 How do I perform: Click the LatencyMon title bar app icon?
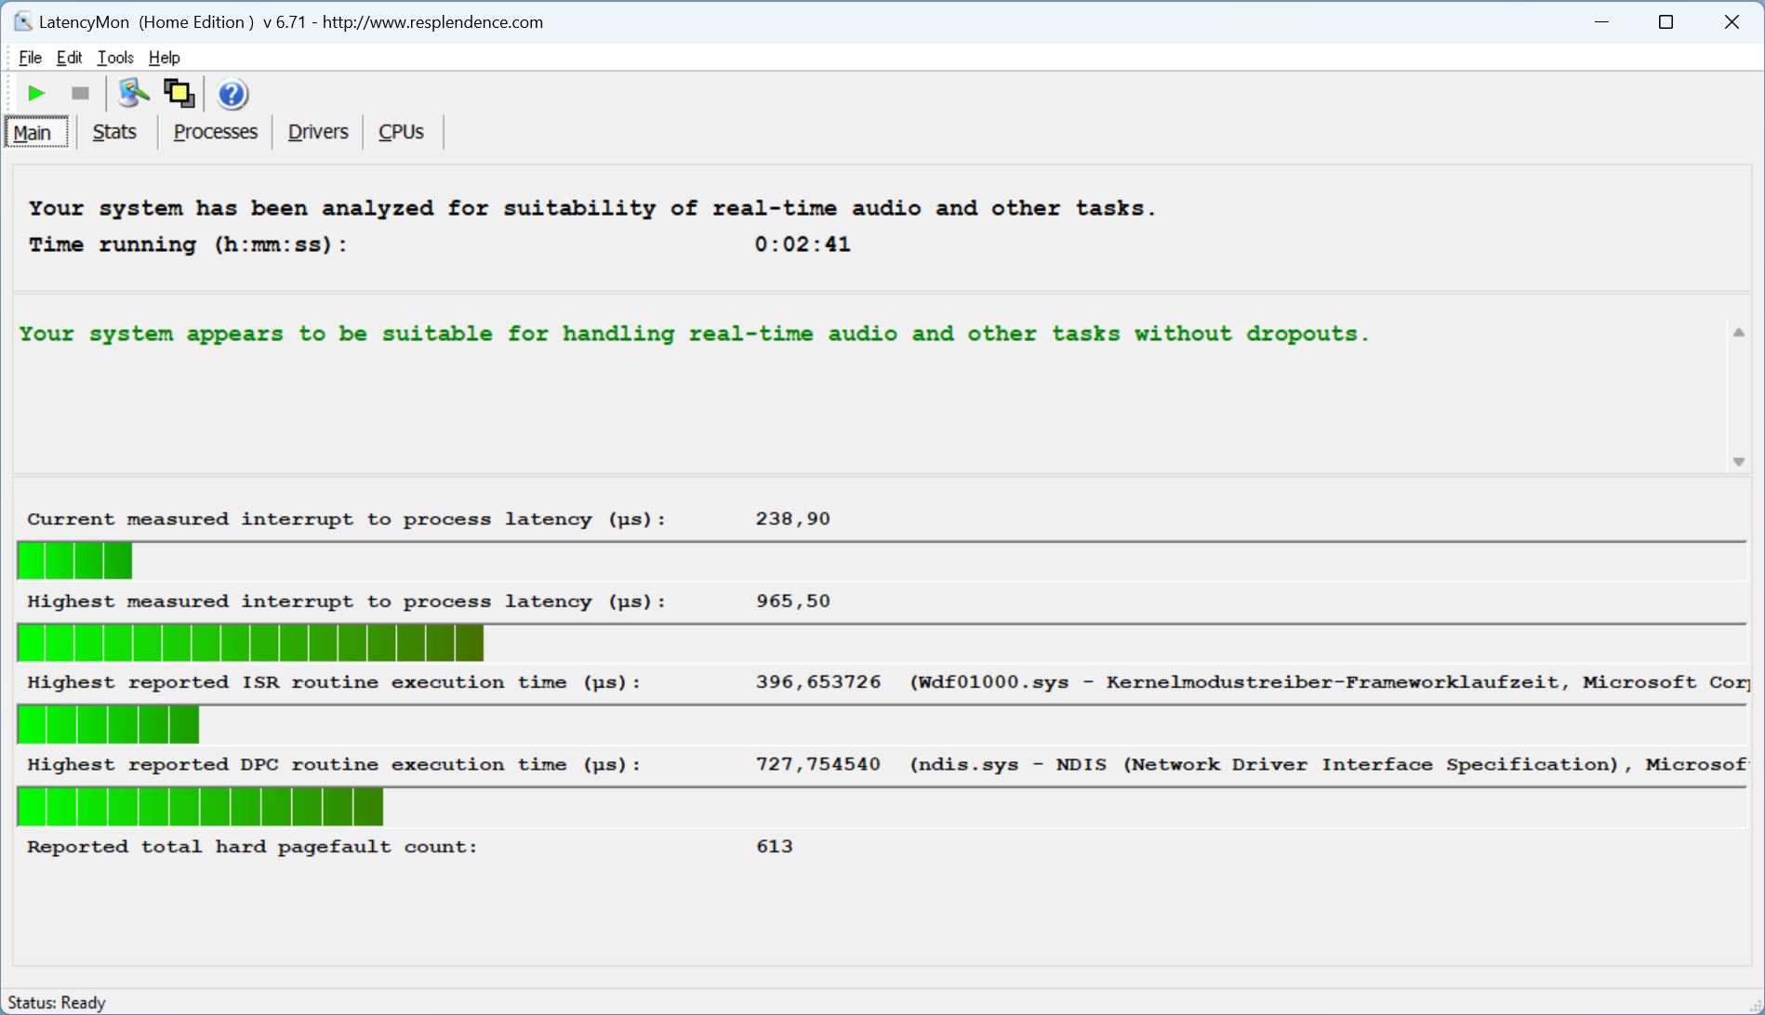click(x=22, y=21)
